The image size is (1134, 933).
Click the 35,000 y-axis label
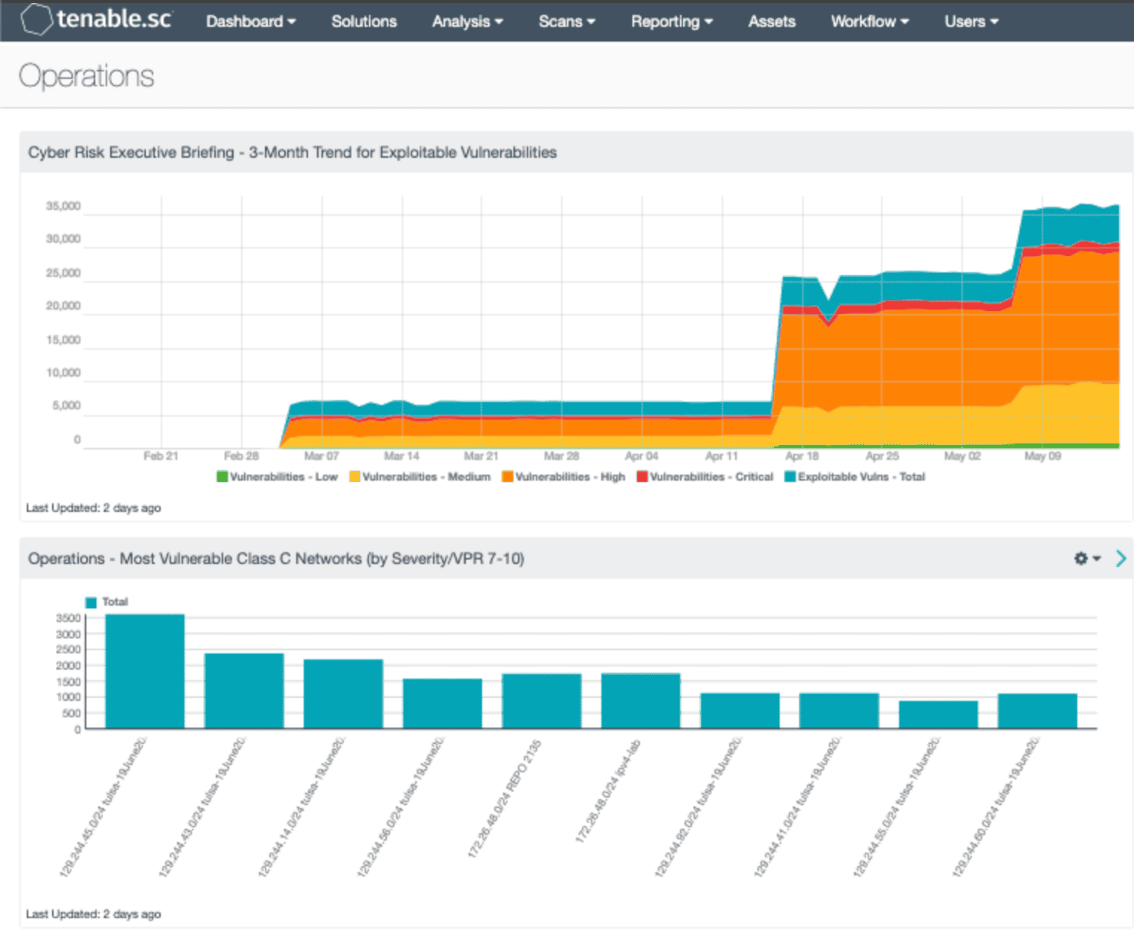pyautogui.click(x=63, y=206)
